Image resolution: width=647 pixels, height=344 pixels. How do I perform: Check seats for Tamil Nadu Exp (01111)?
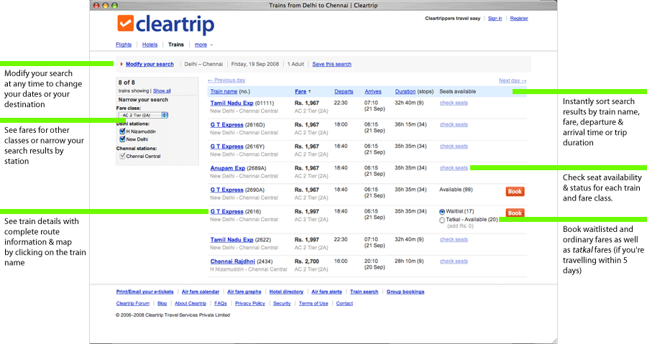pos(454,103)
